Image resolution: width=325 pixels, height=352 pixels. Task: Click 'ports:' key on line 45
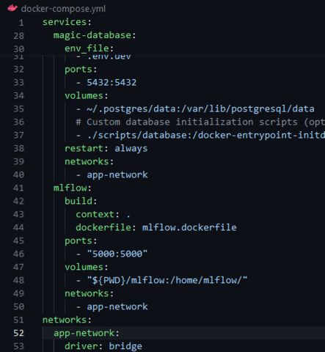81,241
